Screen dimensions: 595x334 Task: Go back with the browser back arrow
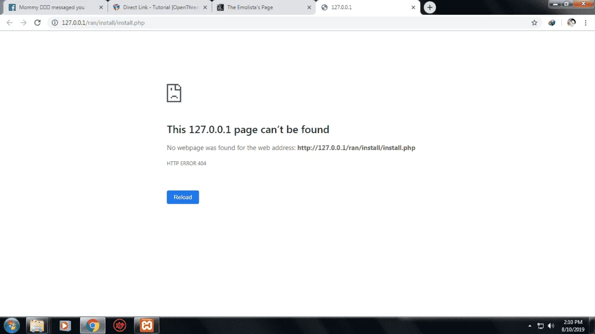[9, 23]
